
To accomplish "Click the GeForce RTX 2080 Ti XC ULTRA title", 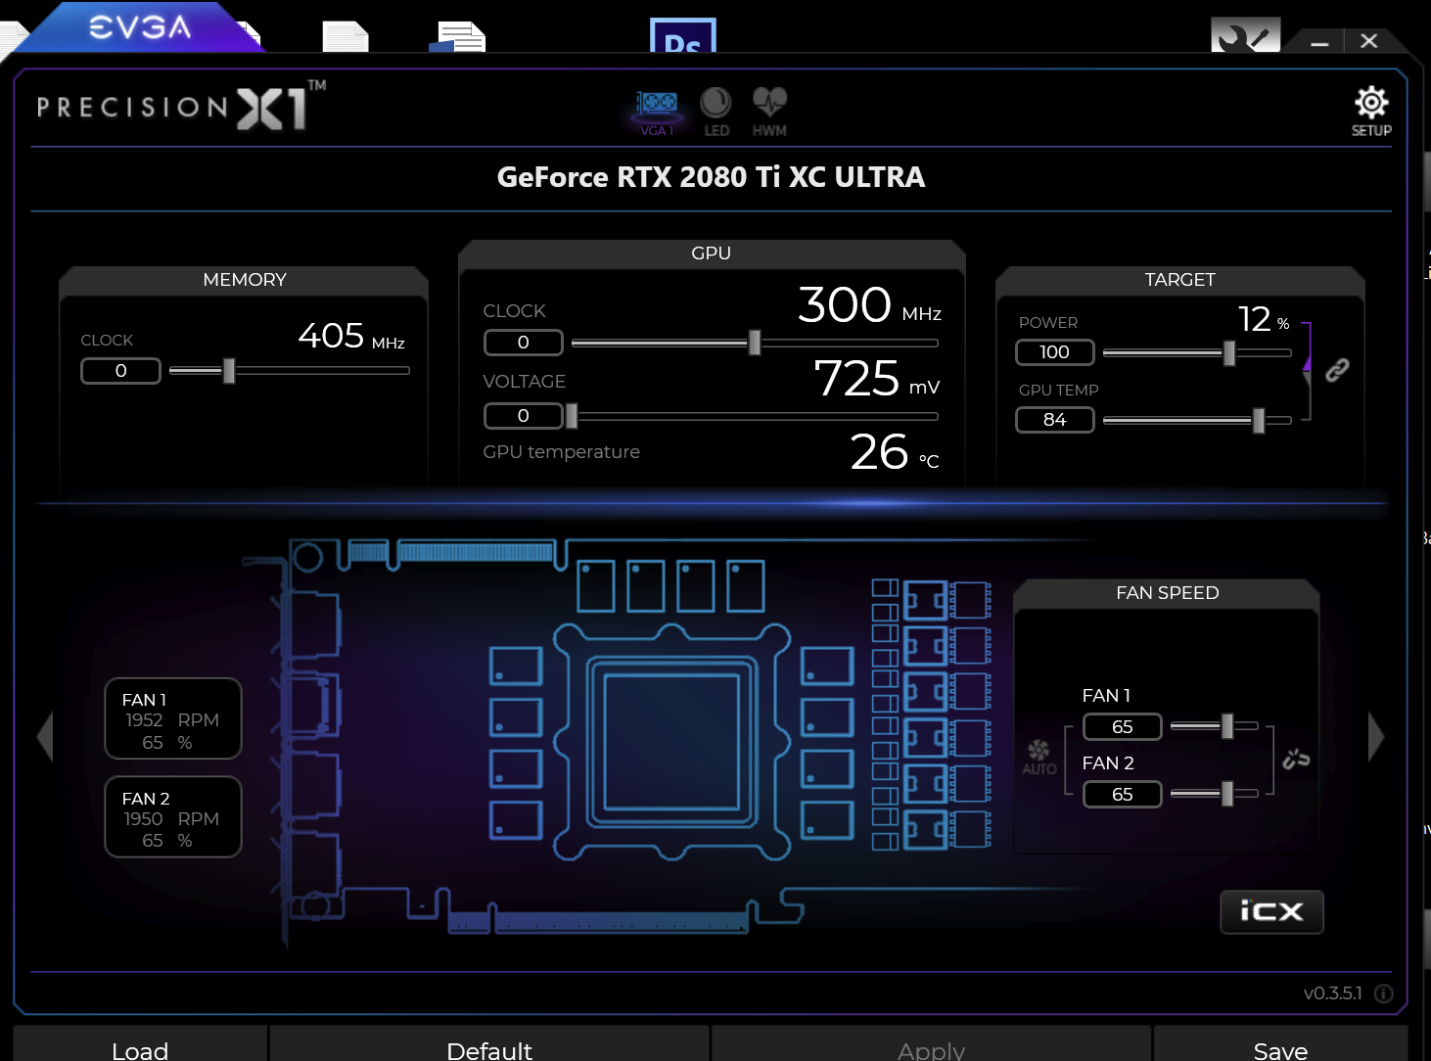I will coord(712,177).
